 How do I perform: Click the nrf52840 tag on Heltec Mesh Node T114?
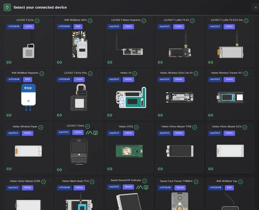click(64, 188)
